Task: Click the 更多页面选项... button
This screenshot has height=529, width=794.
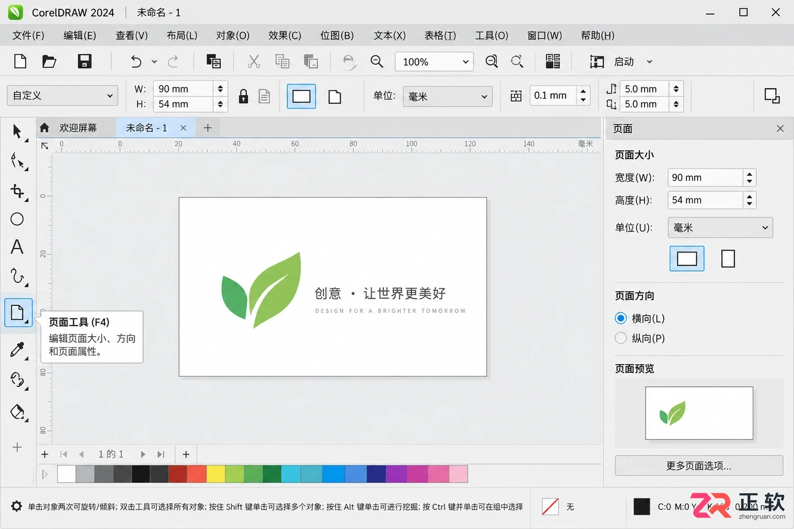Action: click(x=699, y=466)
